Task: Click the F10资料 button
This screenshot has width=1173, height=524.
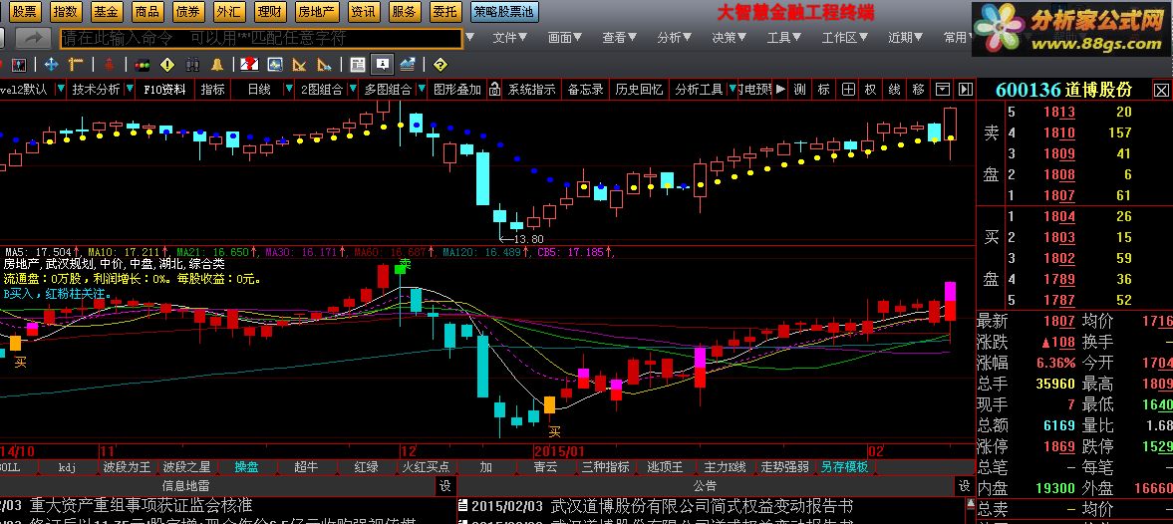Action: [164, 90]
